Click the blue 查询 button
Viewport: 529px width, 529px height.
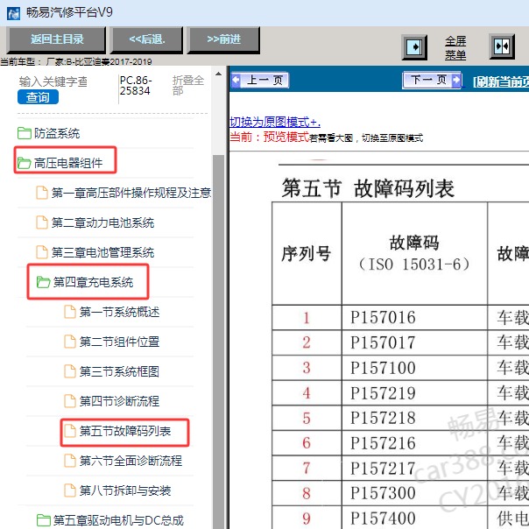point(38,97)
